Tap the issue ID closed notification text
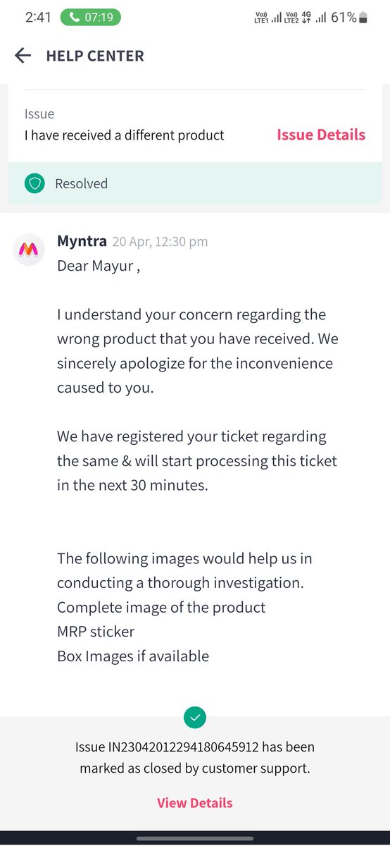This screenshot has height=846, width=390. 195,757
